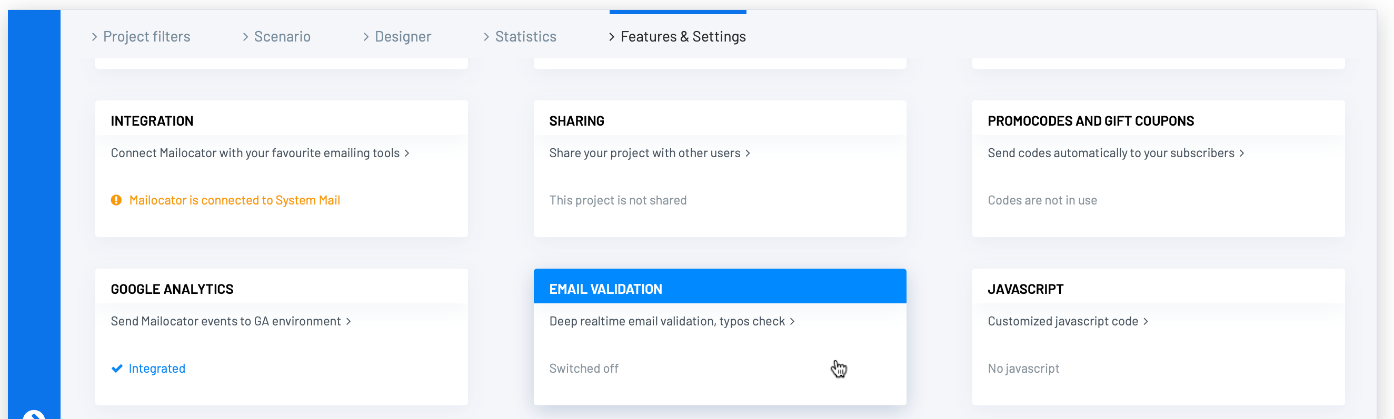The width and height of the screenshot is (1394, 419).
Task: Click the chevron before Project filters
Action: pyautogui.click(x=95, y=37)
